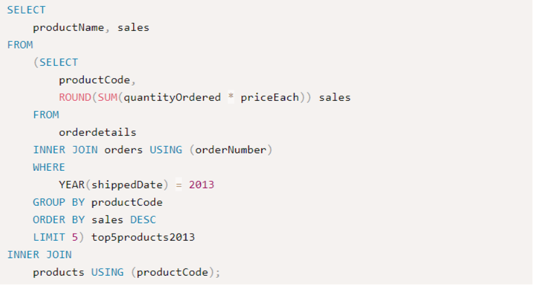Click shippedDate inside the YEAR function

(x=127, y=185)
